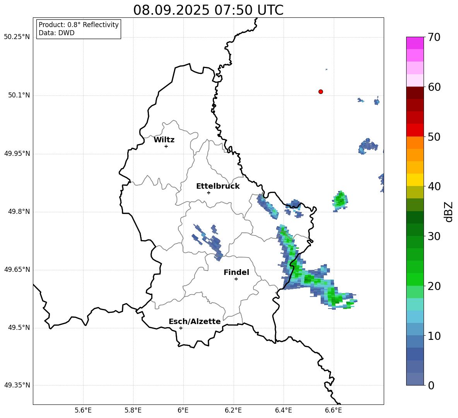
Task: Click the 49.5°N latitude label
Action: click(19, 328)
